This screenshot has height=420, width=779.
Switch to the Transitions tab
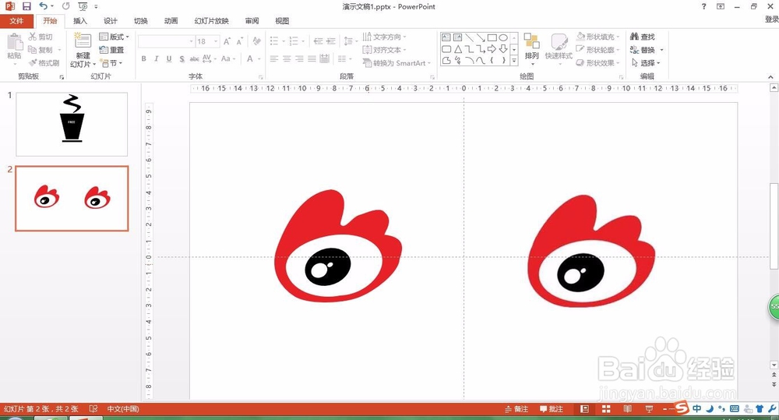(x=140, y=21)
